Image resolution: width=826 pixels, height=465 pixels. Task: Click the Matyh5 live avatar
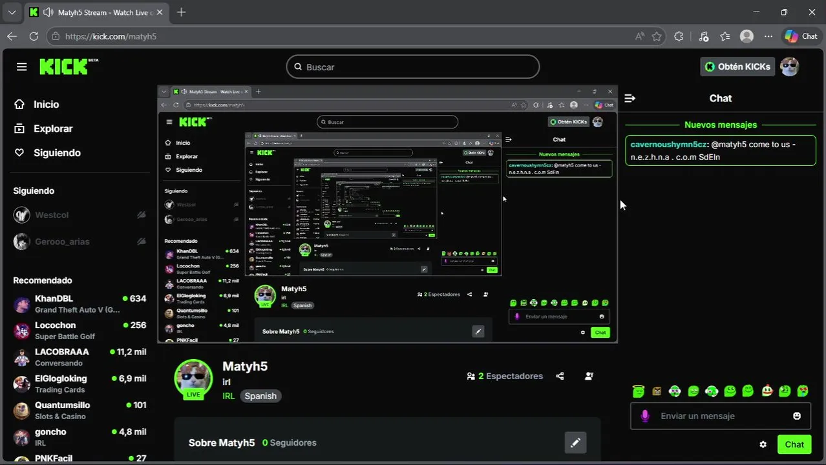tap(193, 378)
